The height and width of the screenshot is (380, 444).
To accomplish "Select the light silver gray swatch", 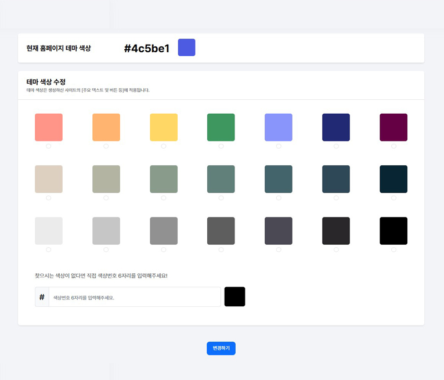I will click(106, 231).
